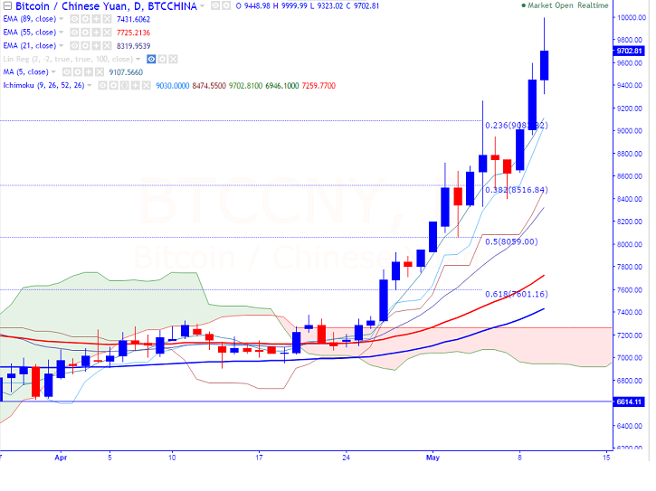Click the MA (5, close) label
This screenshot has width=656, height=491.
pos(26,72)
